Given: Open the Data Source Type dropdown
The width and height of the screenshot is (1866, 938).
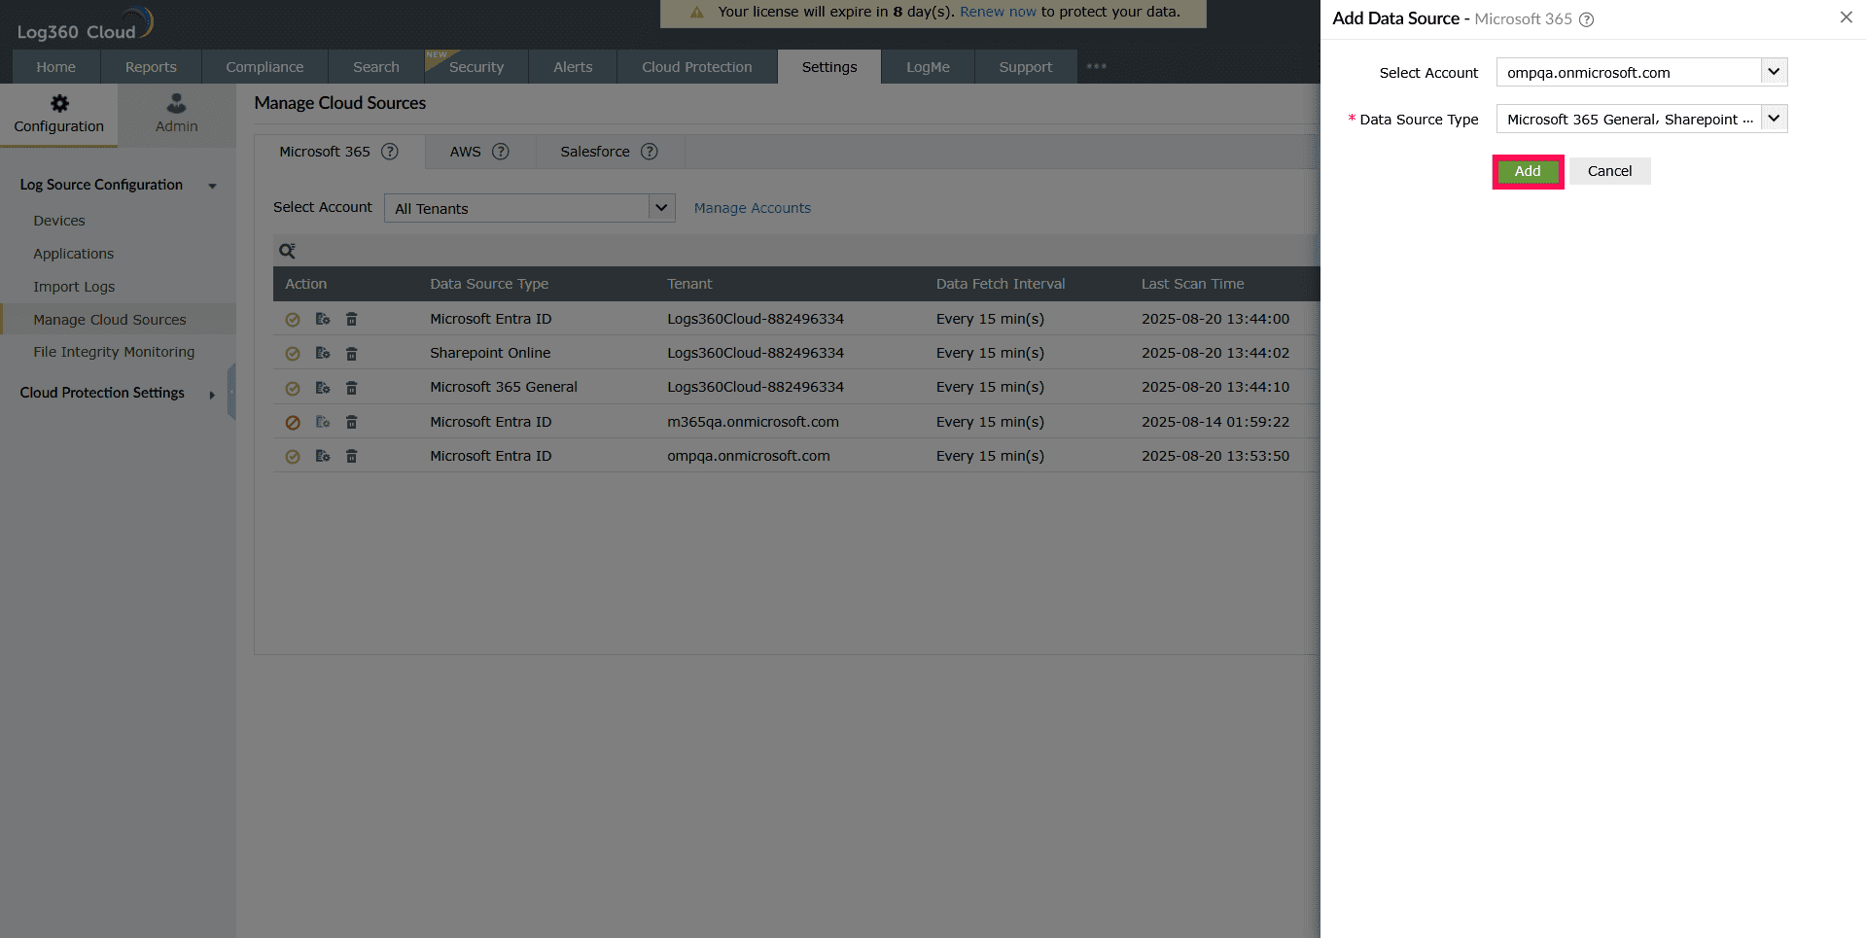Looking at the screenshot, I should (1641, 119).
